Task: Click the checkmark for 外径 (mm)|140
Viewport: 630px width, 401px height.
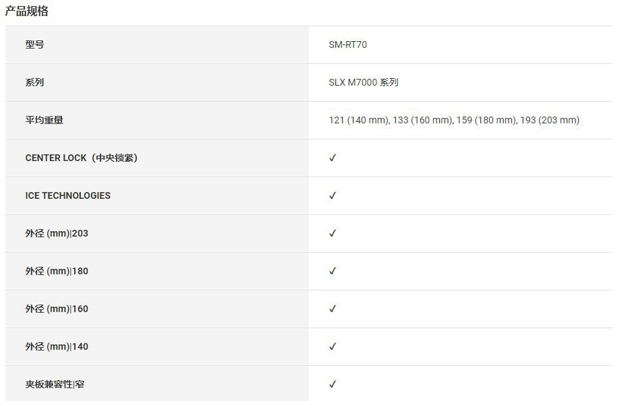Action: click(333, 346)
